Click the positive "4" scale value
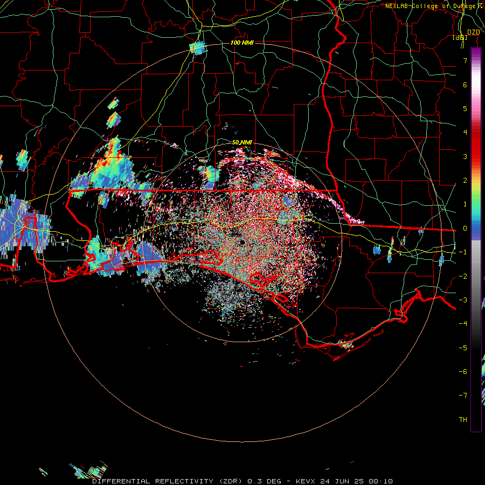Viewport: 485px width, 485px height. pyautogui.click(x=465, y=133)
